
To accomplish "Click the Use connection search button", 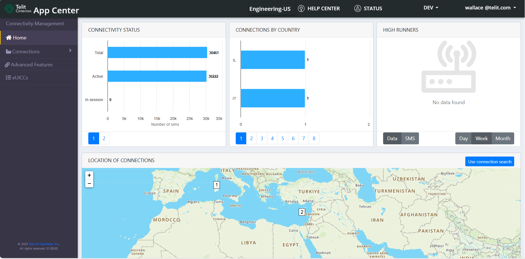I will click(x=489, y=162).
